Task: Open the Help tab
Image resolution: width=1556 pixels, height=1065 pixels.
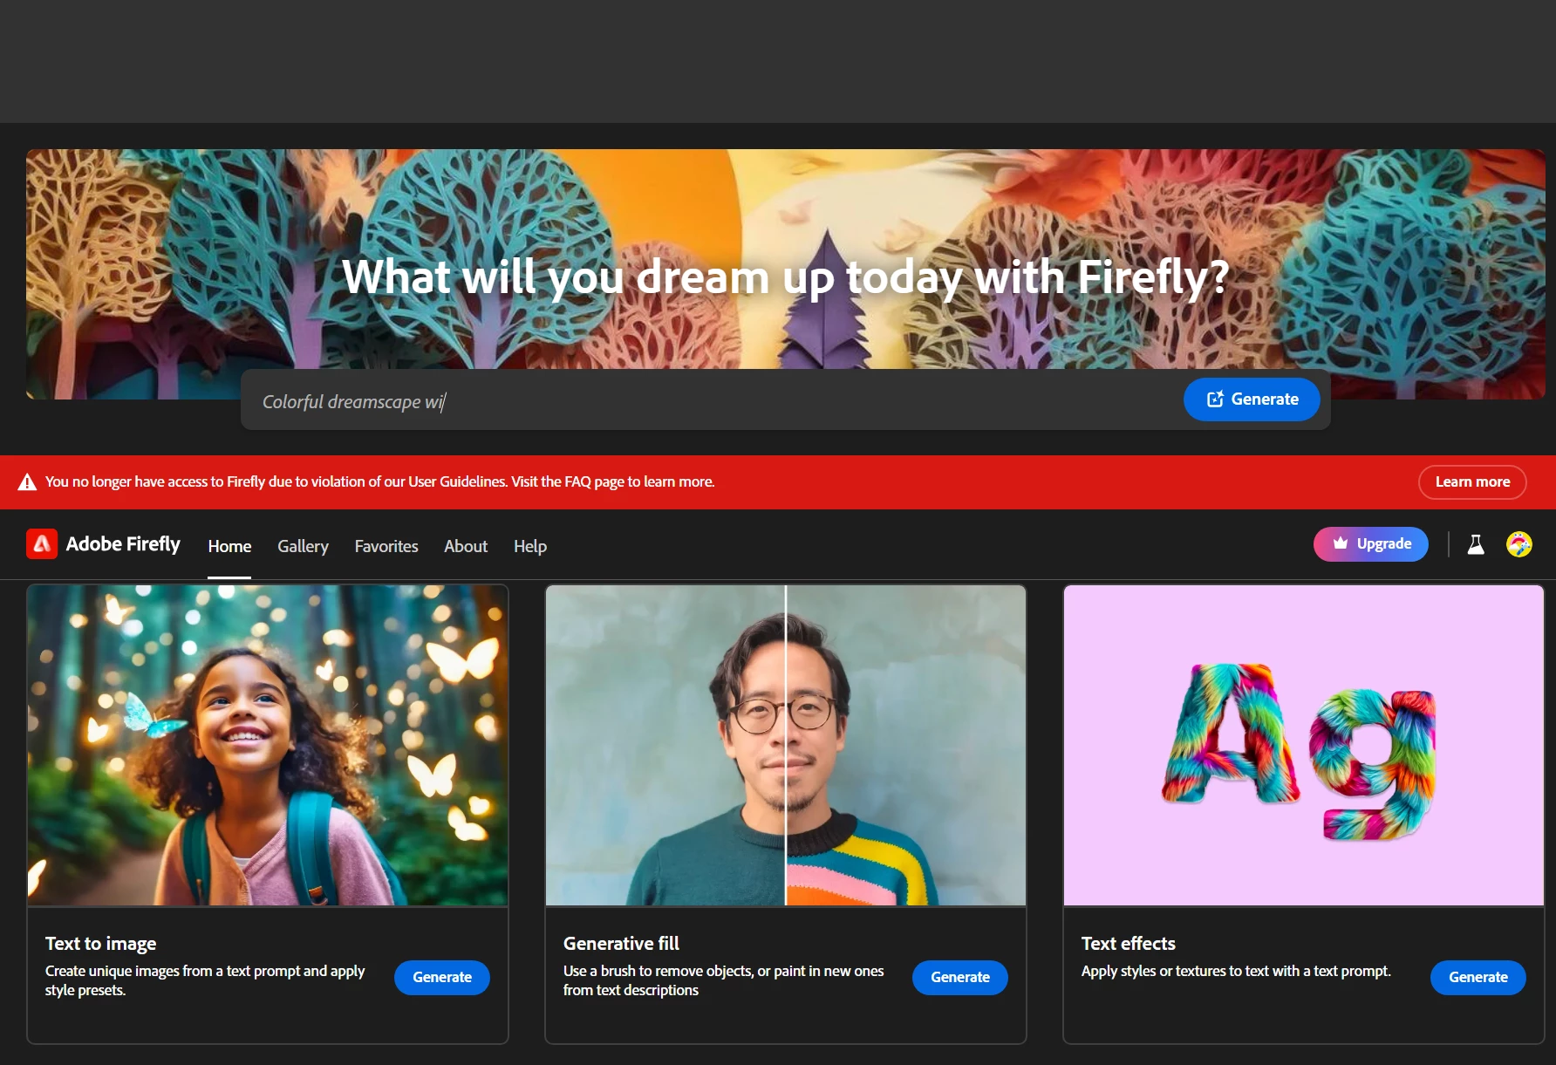Action: tap(530, 546)
